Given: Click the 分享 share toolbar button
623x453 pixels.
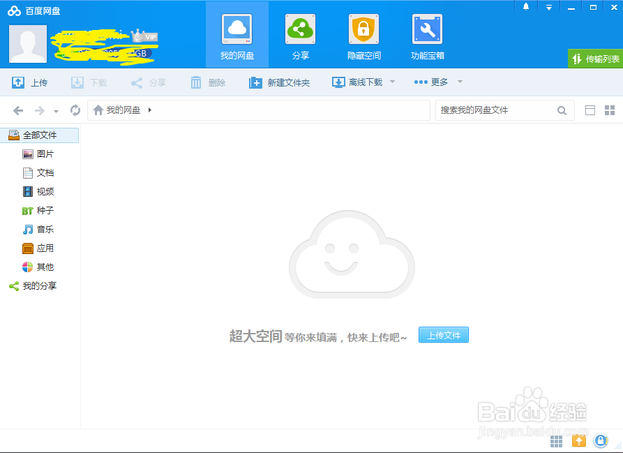Looking at the screenshot, I should click(149, 82).
